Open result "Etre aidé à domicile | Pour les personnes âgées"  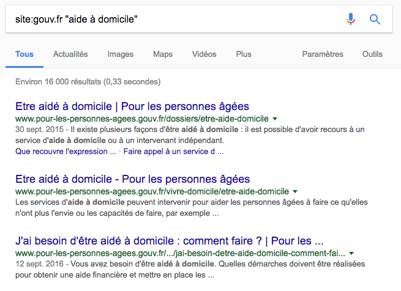(x=132, y=106)
